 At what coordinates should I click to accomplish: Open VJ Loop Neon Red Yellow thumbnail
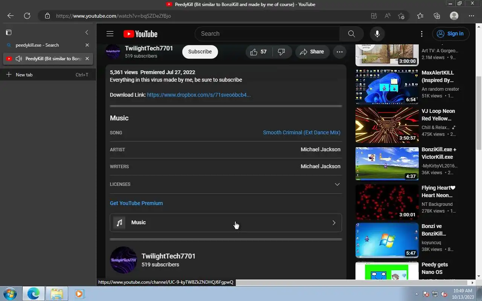387,125
